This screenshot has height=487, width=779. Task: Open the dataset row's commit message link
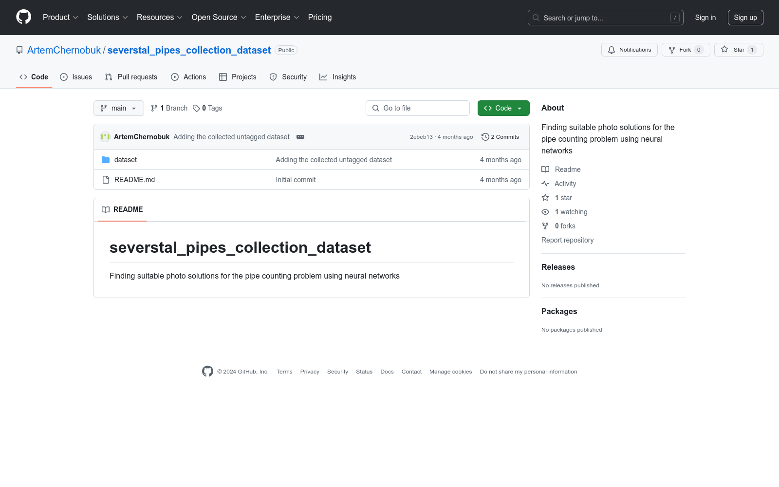coord(334,160)
